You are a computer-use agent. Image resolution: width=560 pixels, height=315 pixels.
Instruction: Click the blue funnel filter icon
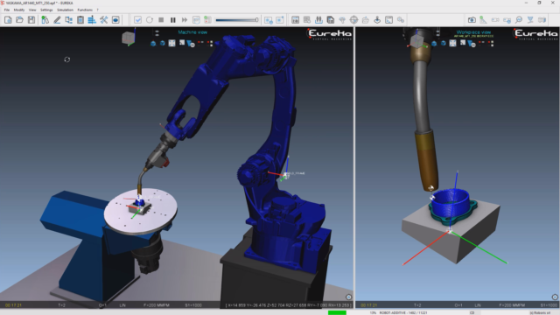click(530, 20)
